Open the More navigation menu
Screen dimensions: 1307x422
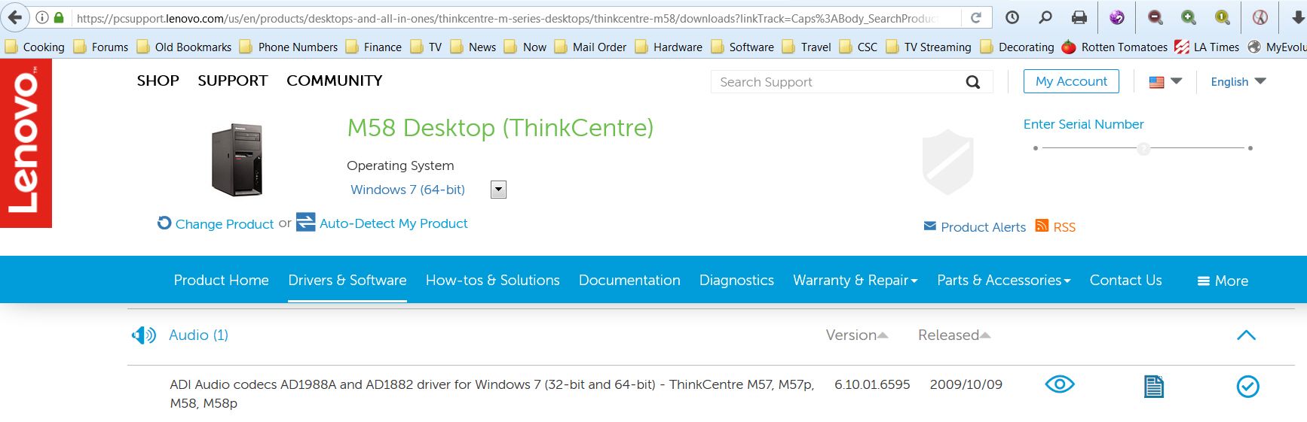[1223, 281]
